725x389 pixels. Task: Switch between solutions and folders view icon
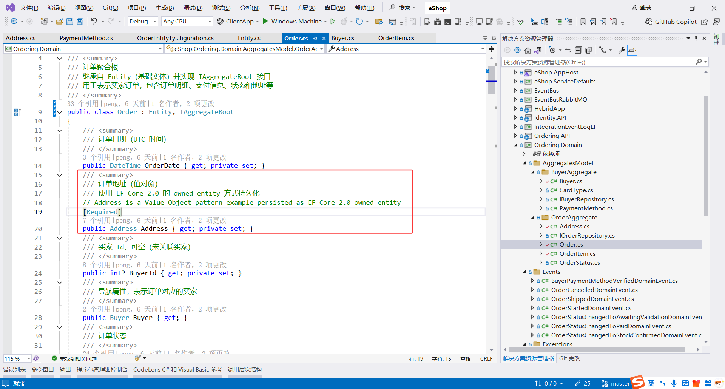(x=538, y=50)
